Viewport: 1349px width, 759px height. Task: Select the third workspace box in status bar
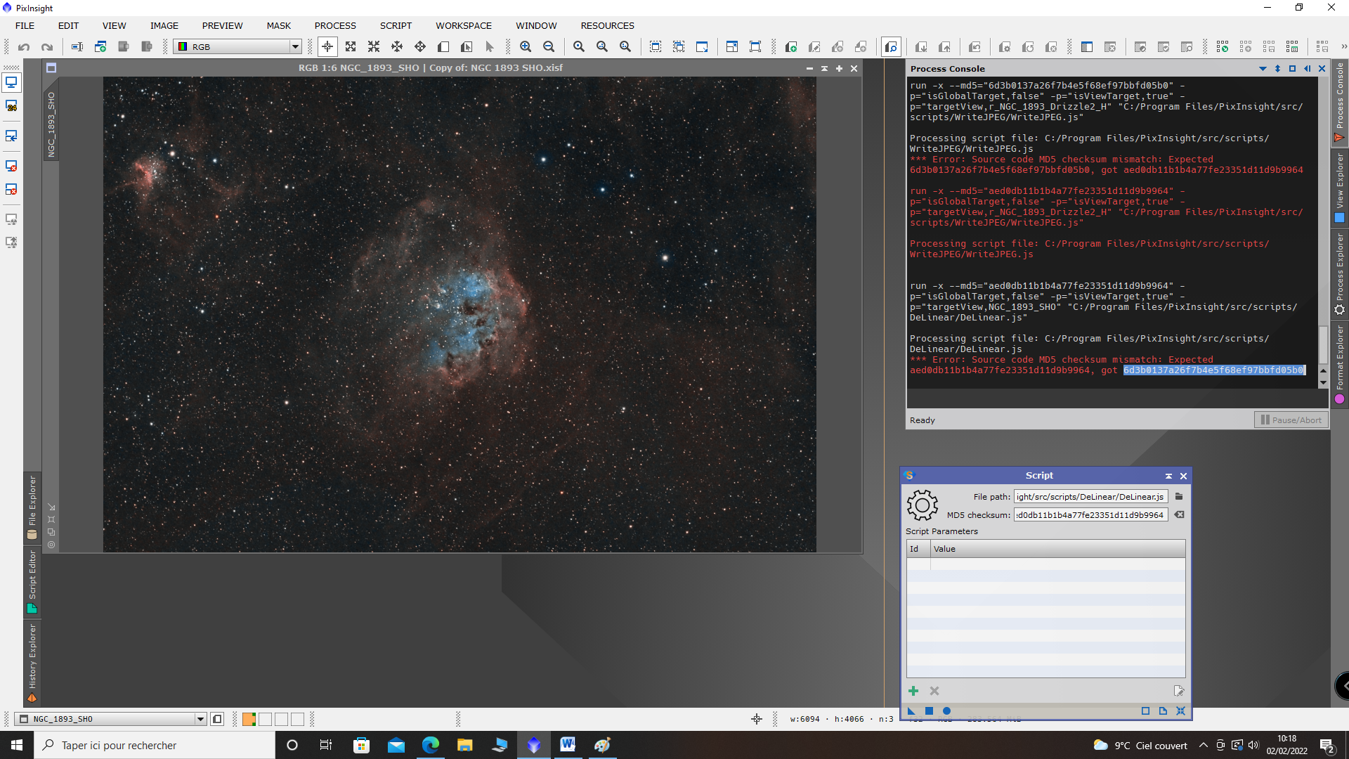(x=281, y=719)
